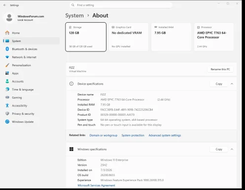Open Accessibility settings
The image size is (245, 190).
point(31,105)
